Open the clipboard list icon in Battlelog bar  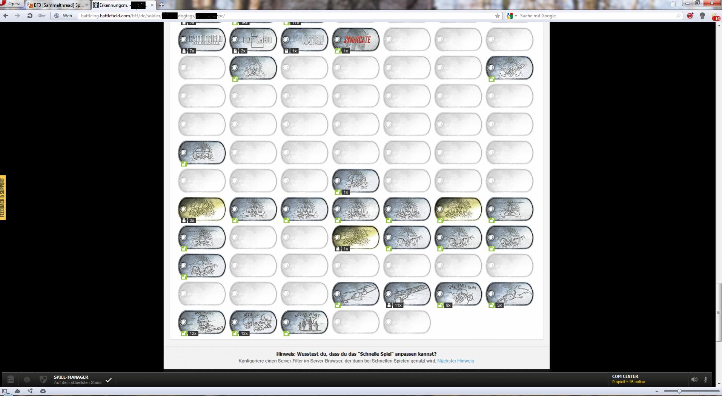click(x=11, y=379)
